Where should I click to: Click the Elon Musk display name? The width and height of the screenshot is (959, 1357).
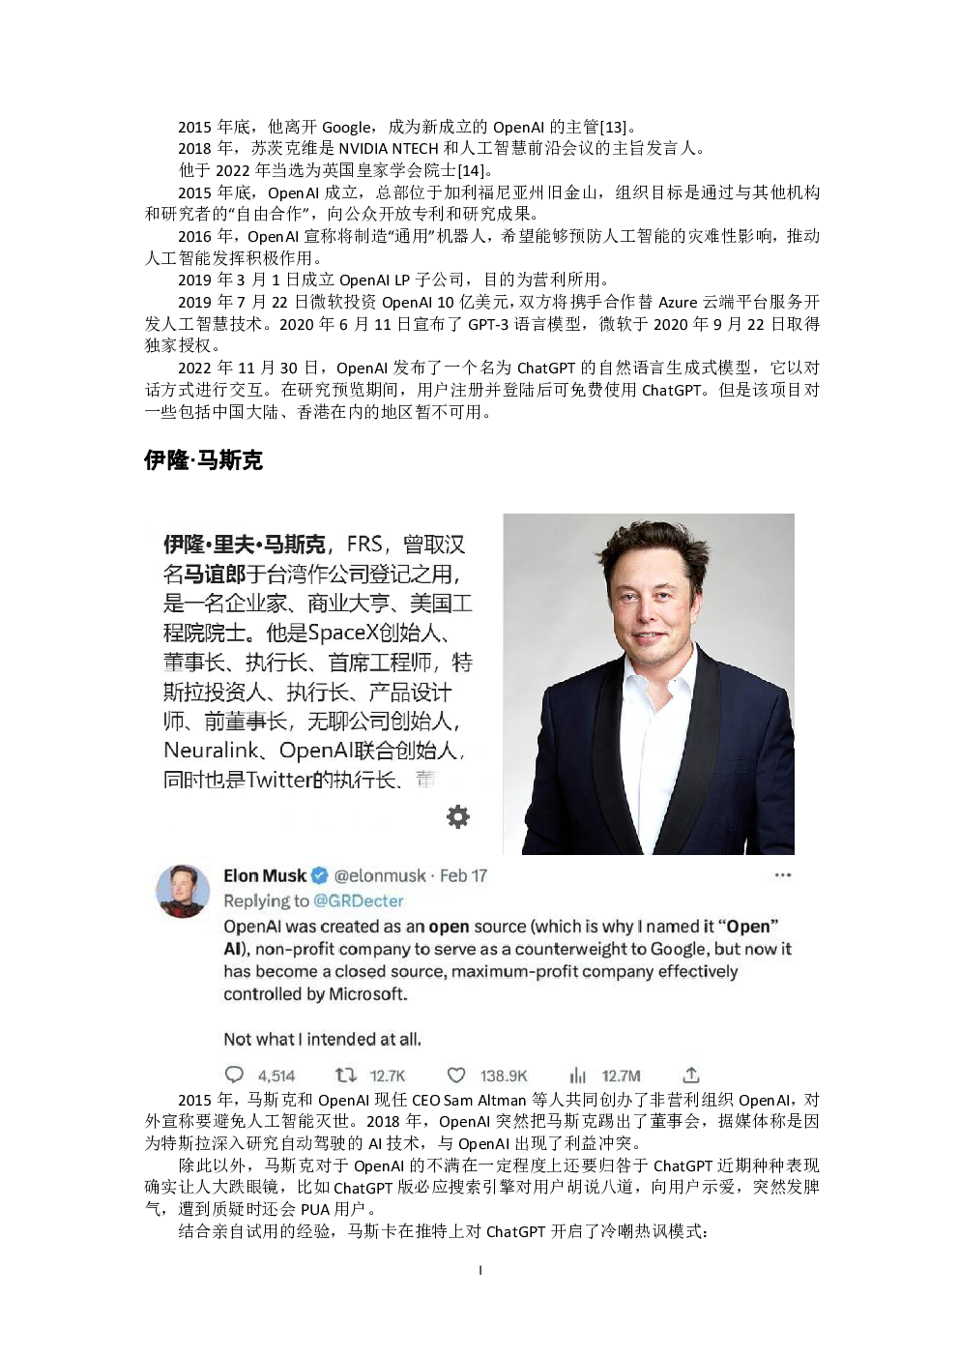(x=265, y=875)
